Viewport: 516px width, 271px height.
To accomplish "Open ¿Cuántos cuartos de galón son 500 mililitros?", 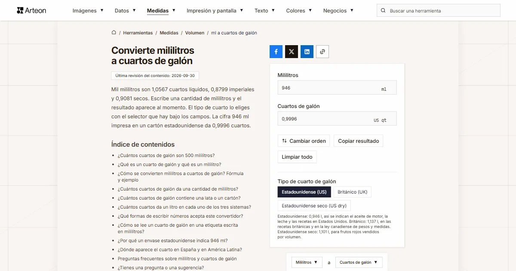I will click(166, 155).
